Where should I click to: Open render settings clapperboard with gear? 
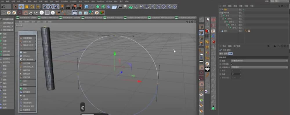79,7
